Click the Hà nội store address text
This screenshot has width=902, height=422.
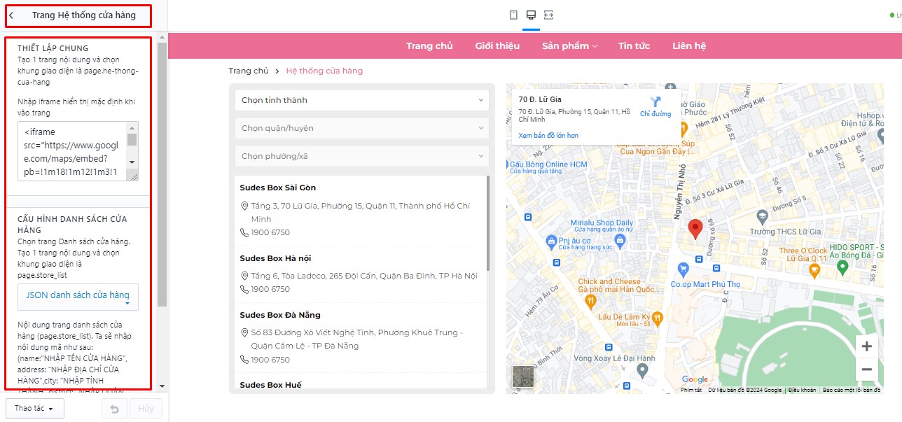coord(364,276)
